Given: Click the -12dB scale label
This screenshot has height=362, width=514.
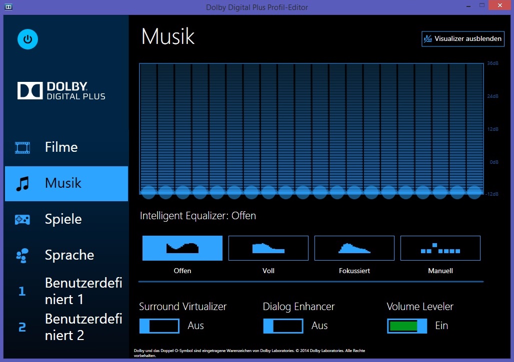Looking at the screenshot, I should [x=491, y=194].
